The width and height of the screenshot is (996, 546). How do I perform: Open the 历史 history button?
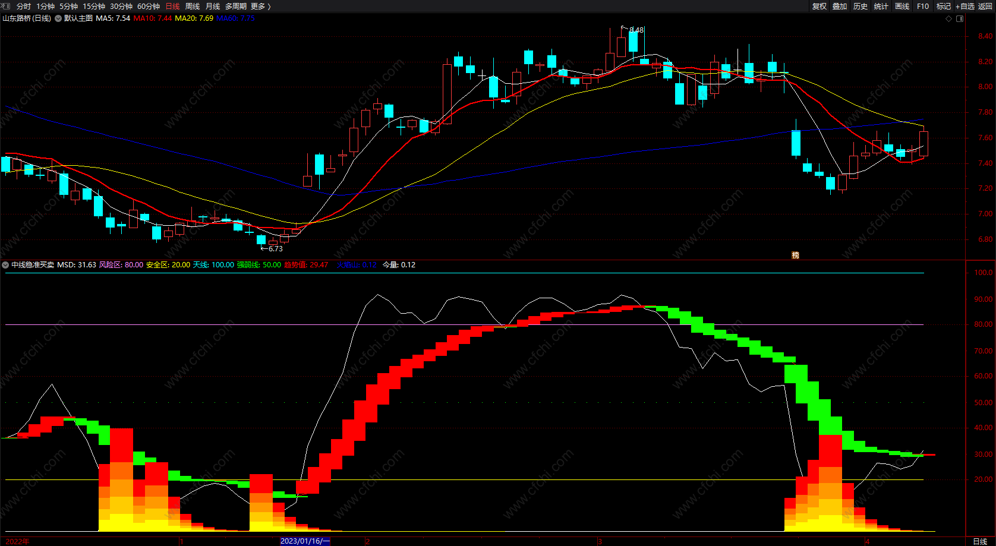point(861,6)
